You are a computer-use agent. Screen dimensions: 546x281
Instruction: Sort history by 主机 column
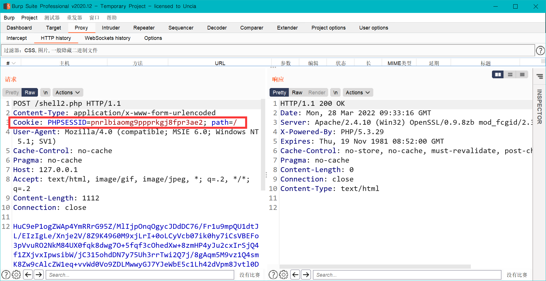pos(64,63)
